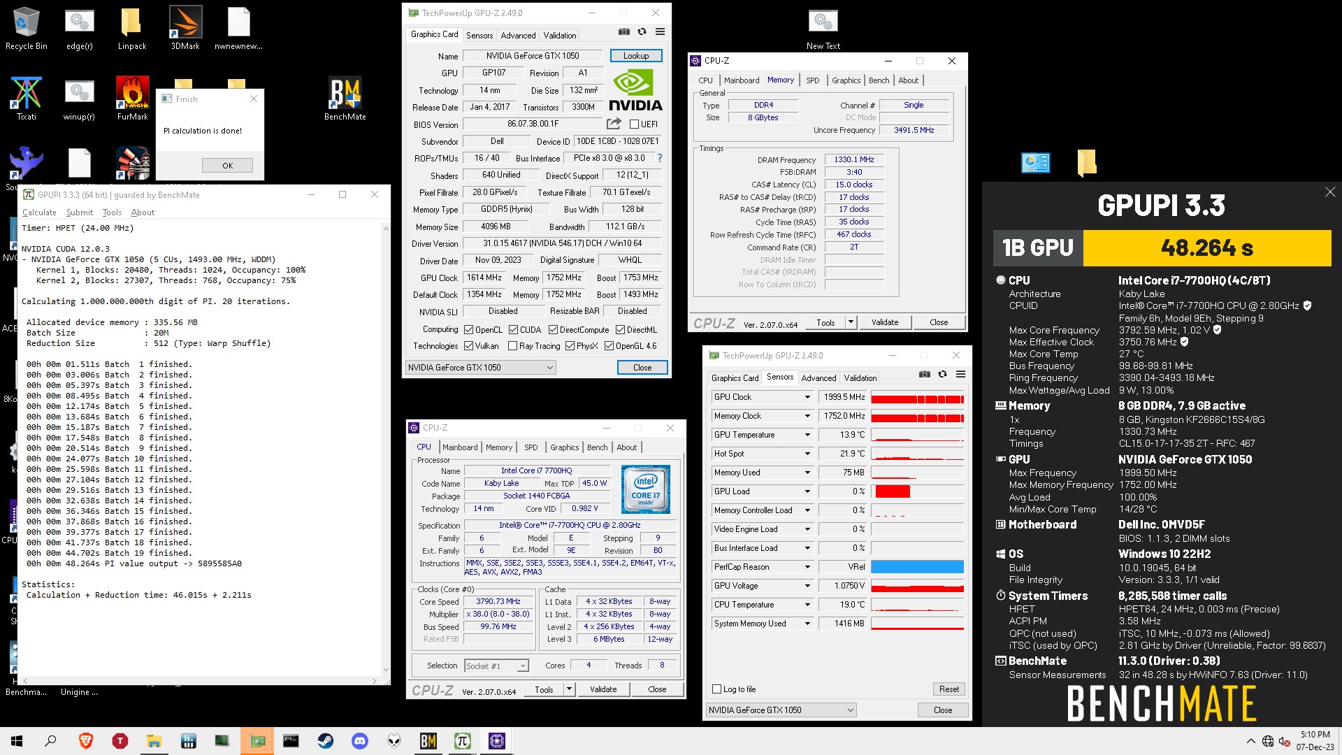Launch the 3DMark desktop shortcut
The height and width of the screenshot is (755, 1342).
coord(185,28)
